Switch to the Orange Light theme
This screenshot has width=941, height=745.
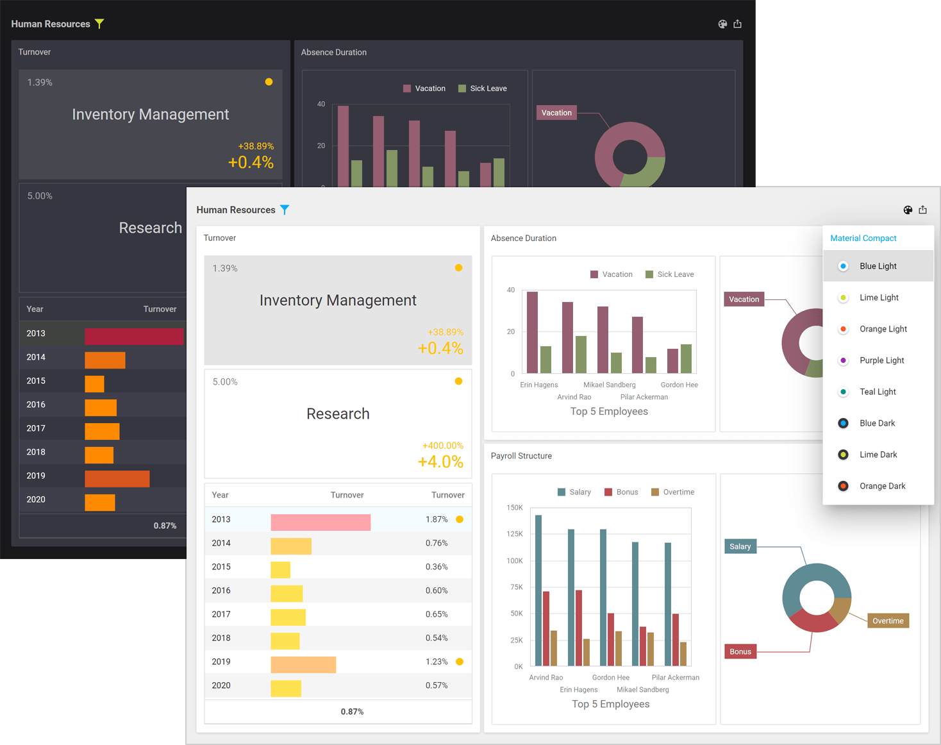point(883,329)
